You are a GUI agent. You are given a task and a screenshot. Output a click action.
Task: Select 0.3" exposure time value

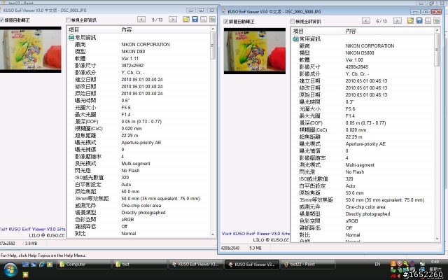point(350,102)
